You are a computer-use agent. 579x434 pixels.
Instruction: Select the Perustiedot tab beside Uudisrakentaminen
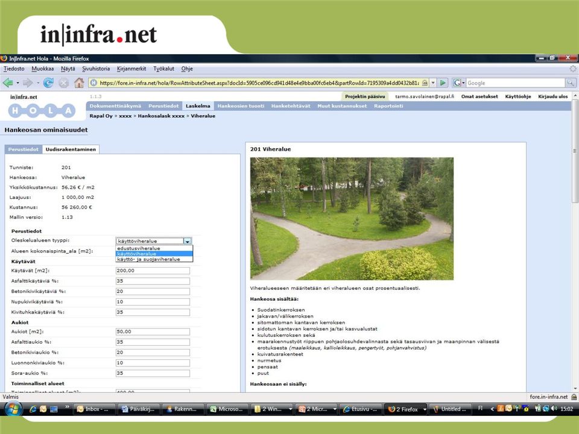(24, 149)
